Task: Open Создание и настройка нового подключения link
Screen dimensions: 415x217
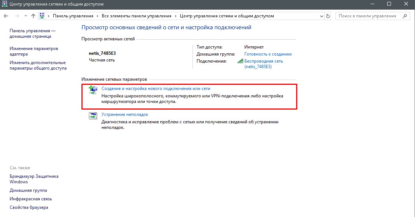Action: click(156, 89)
